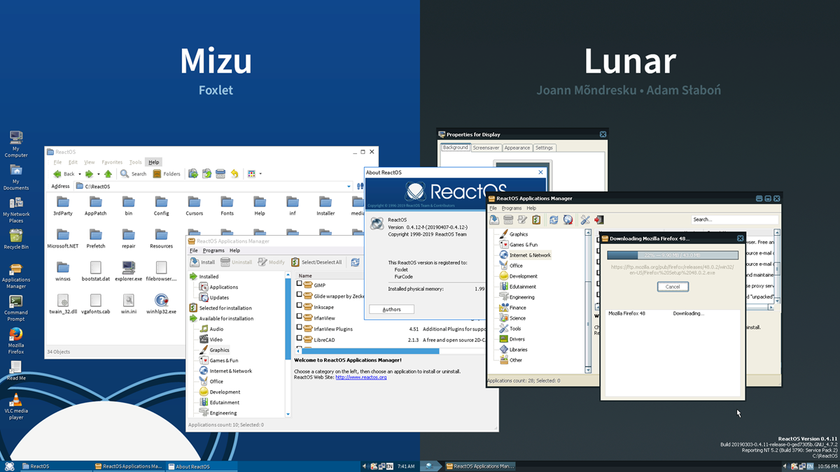Open the Back button dropdown arrow
The image size is (840, 472).
click(x=79, y=173)
